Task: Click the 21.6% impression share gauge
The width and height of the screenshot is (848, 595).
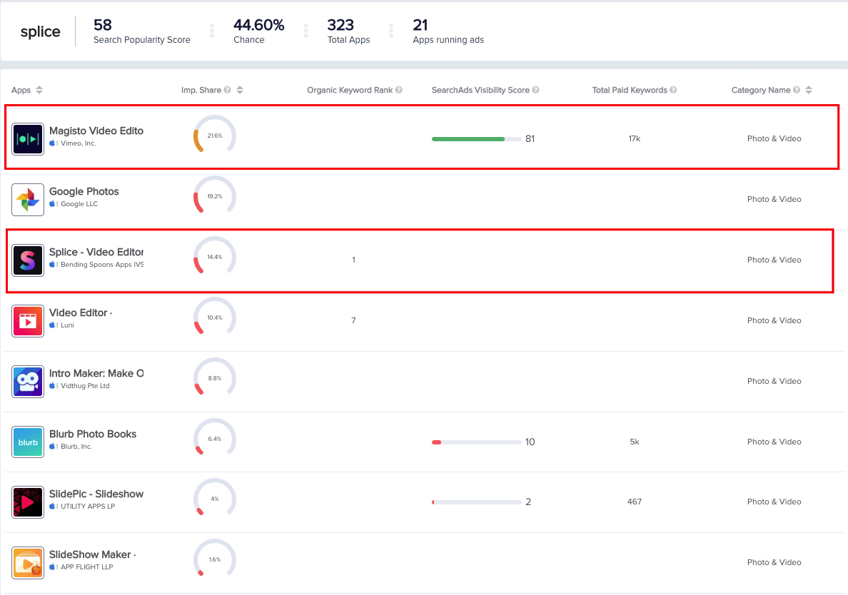Action: pos(215,135)
